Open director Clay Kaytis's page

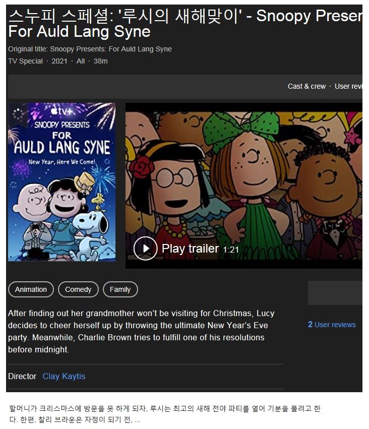[x=64, y=376]
